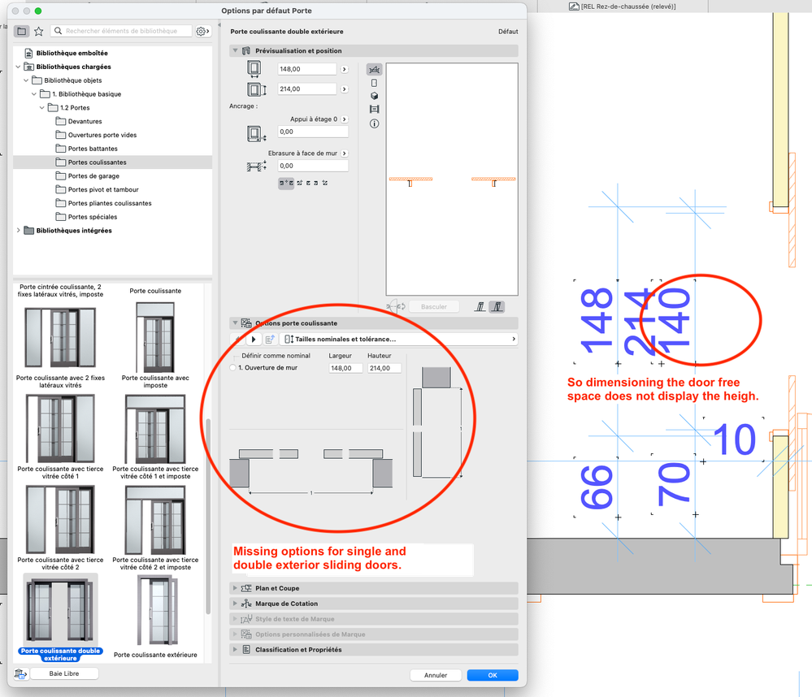Click the Basculer button
The image size is (812, 697).
[434, 307]
